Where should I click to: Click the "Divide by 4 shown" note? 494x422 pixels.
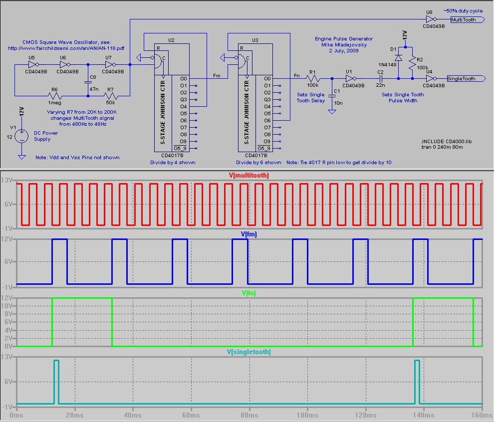[173, 163]
